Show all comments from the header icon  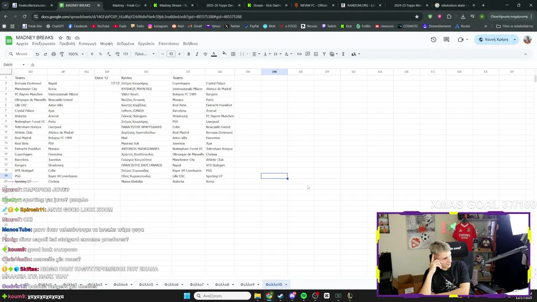coord(446,39)
